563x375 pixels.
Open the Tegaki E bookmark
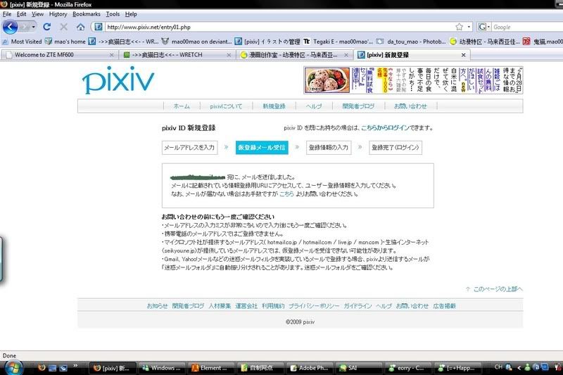tap(339, 42)
